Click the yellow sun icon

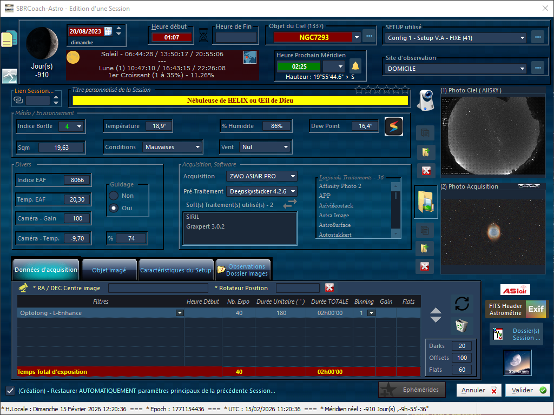click(x=73, y=57)
